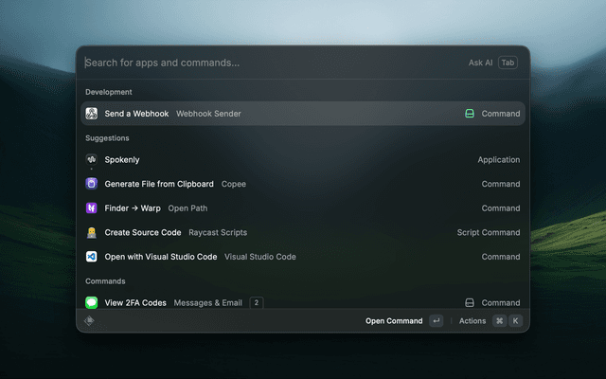
Task: Click the search for apps and commands field
Action: [x=271, y=63]
